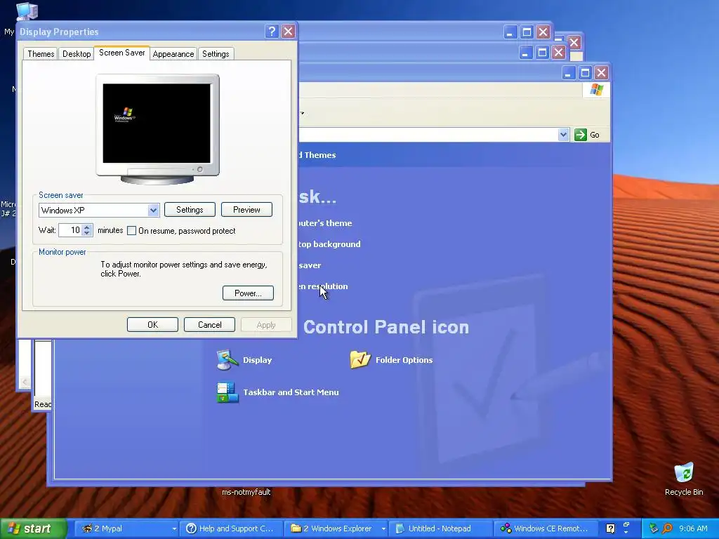The image size is (719, 539).
Task: Click the clock showing 9:06 AM
Action: 693,528
